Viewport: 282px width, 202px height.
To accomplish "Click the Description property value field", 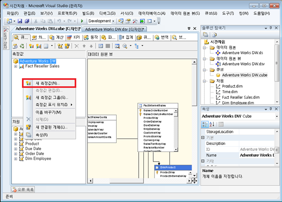I will [257, 144].
